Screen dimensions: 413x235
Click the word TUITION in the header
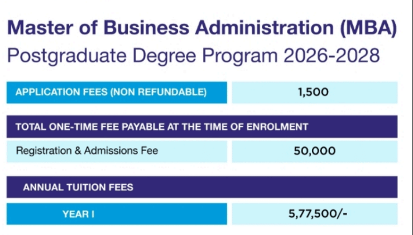pos(78,187)
